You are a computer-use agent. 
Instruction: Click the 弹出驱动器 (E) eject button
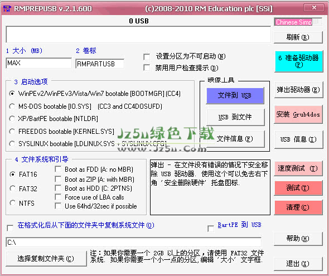[298, 90]
